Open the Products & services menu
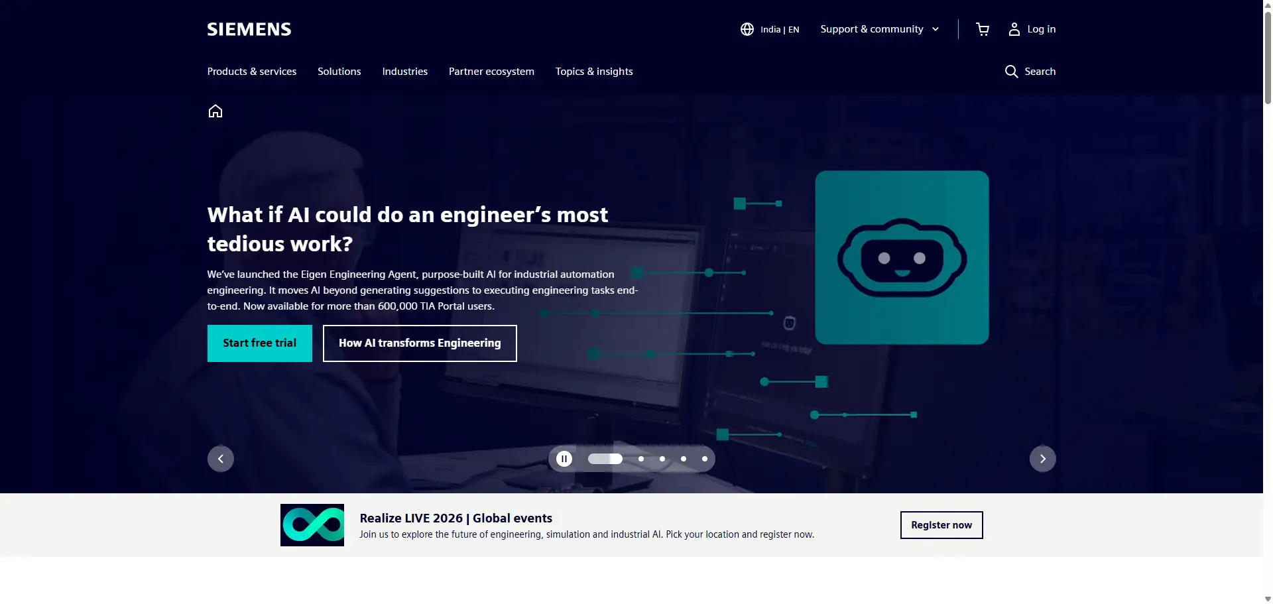This screenshot has width=1273, height=604. [x=252, y=72]
